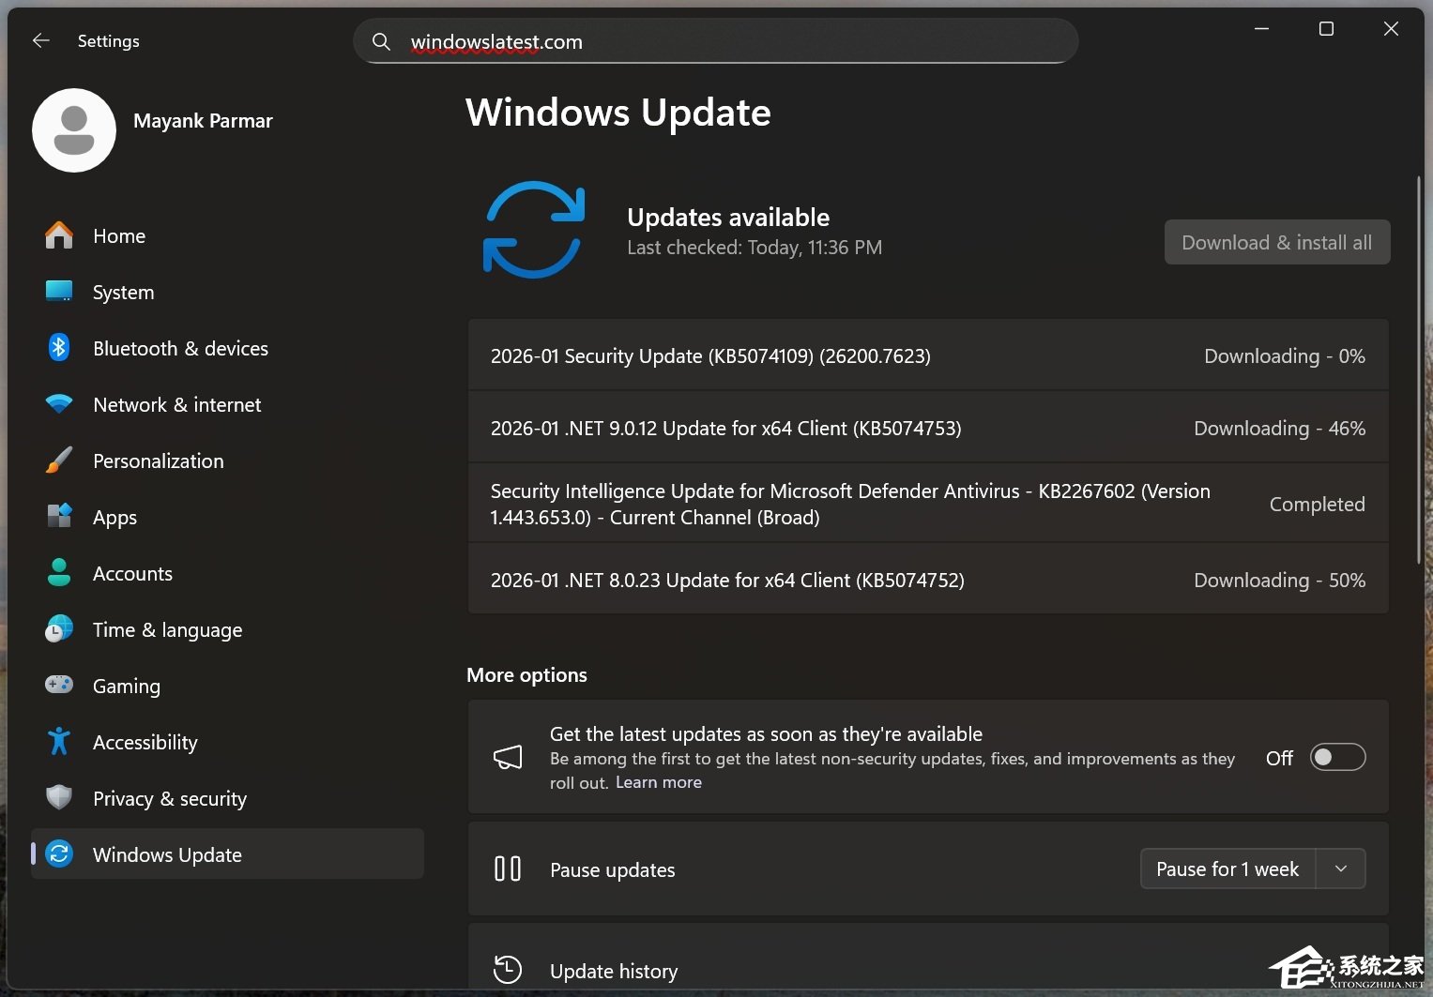Screen dimensions: 1433x997
Task: Select Security Intelligence Update KB2267602 row
Action: point(928,504)
